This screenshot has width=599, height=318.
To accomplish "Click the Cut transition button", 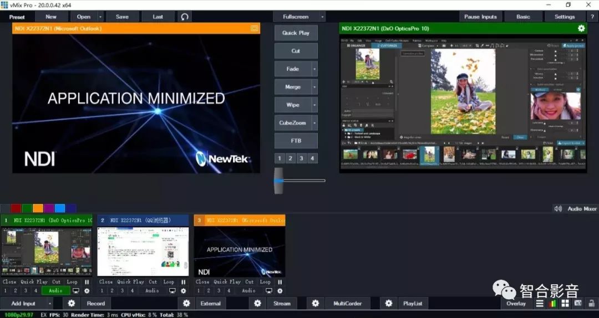I will point(296,51).
